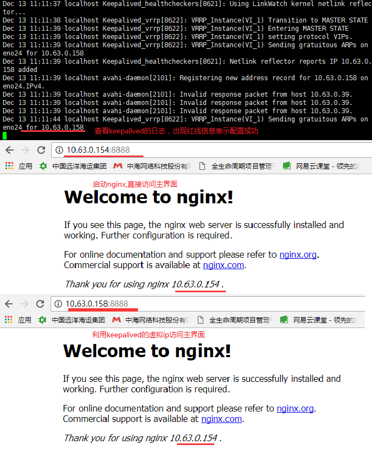This screenshot has width=372, height=450.
Task: Click nginx.com link on lower welcome page
Action: tap(221, 419)
